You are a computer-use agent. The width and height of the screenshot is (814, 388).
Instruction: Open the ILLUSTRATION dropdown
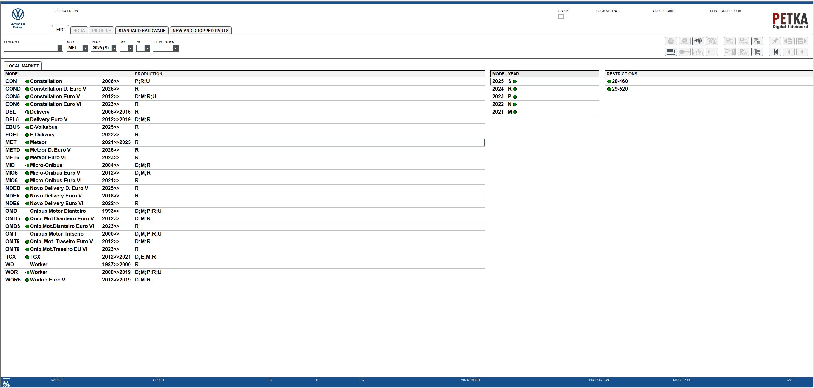(x=175, y=48)
